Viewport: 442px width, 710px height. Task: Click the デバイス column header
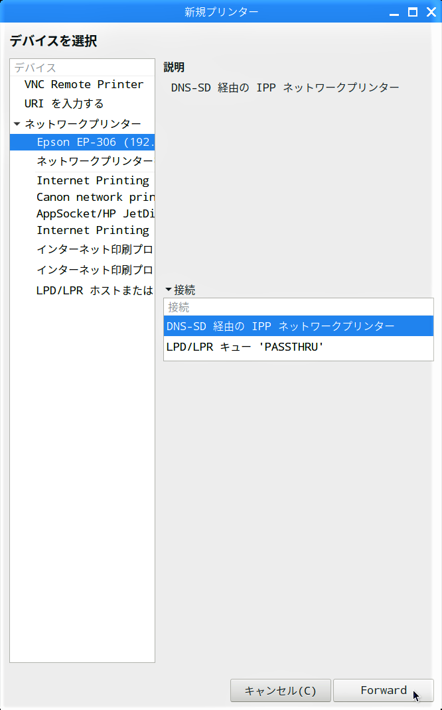click(x=82, y=68)
